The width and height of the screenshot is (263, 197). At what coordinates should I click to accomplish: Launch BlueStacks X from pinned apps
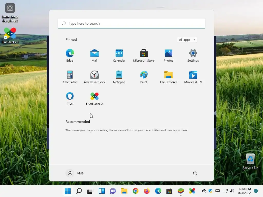pos(95,99)
